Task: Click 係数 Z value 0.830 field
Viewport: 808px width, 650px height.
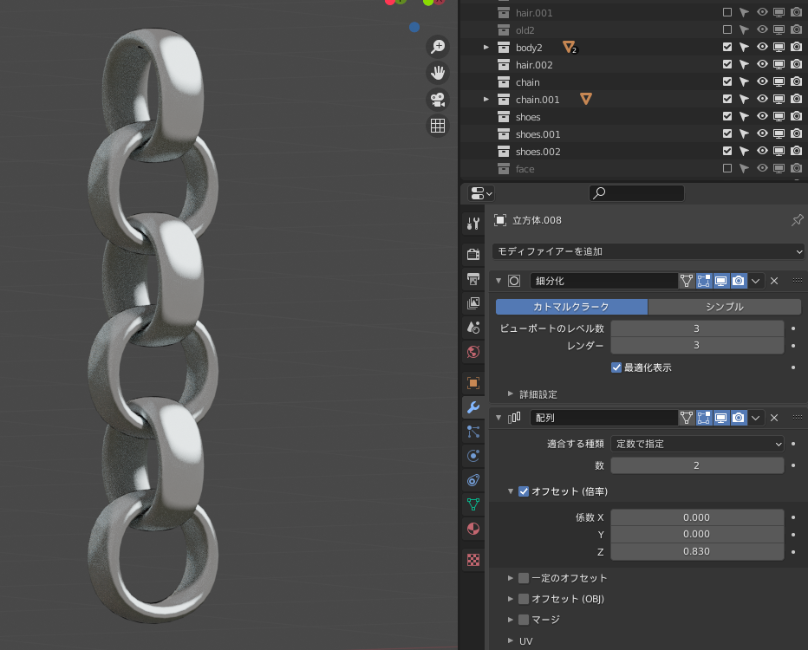Action: pyautogui.click(x=697, y=551)
